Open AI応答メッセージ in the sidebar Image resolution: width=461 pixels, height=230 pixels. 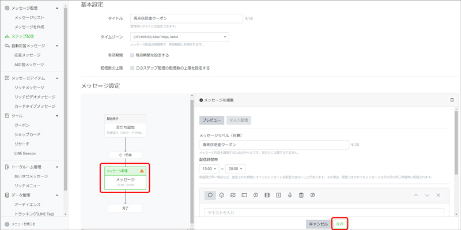29,65
